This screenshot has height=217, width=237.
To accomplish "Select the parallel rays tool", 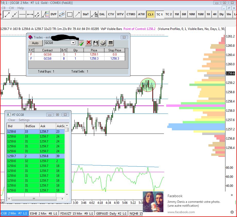I will (x=37, y=14).
